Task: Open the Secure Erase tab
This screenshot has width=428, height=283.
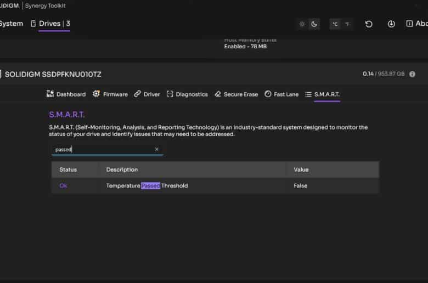Action: pos(236,94)
